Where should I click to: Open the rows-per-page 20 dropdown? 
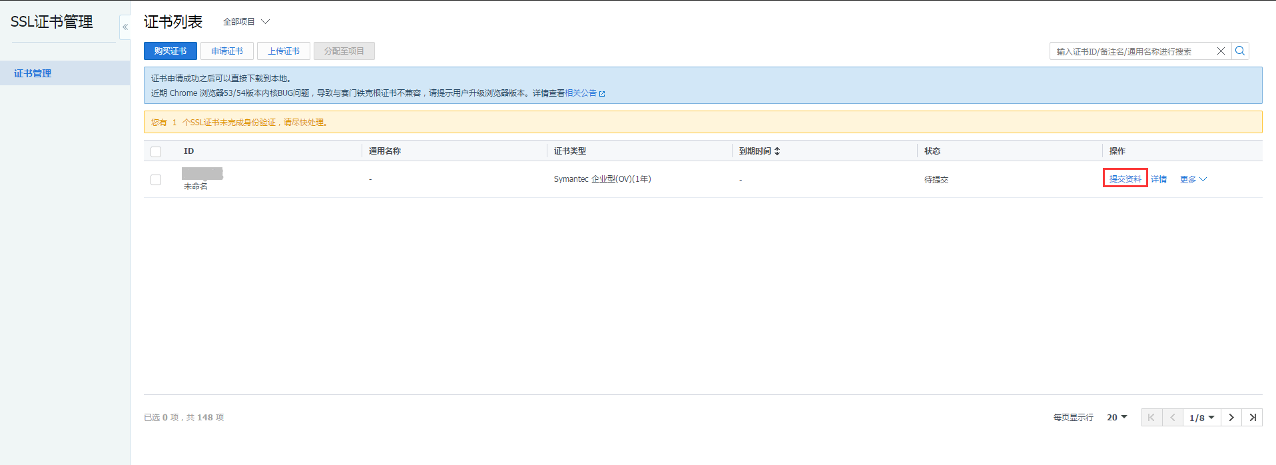click(x=1117, y=418)
